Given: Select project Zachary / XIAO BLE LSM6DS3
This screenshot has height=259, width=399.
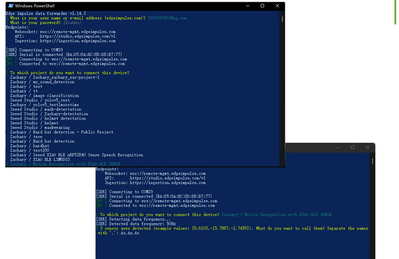Looking at the screenshot, I should coord(40,160).
